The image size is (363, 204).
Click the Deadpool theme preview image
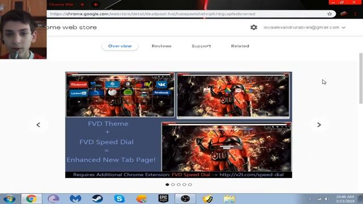(179, 125)
